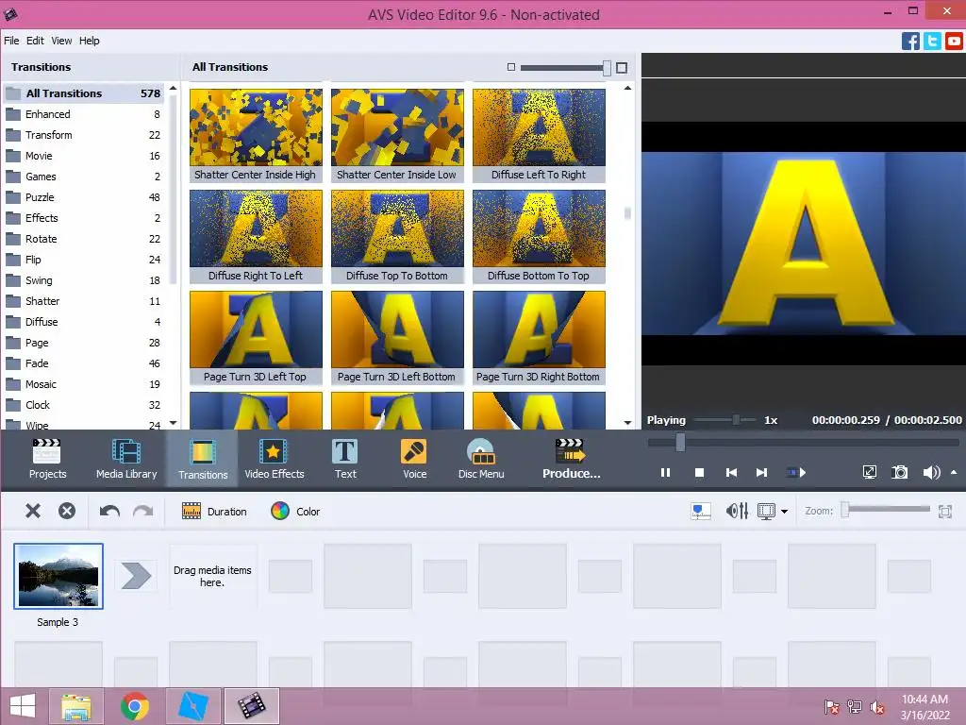Open the YouTube link icon
Image resolution: width=966 pixels, height=725 pixels.
954,42
